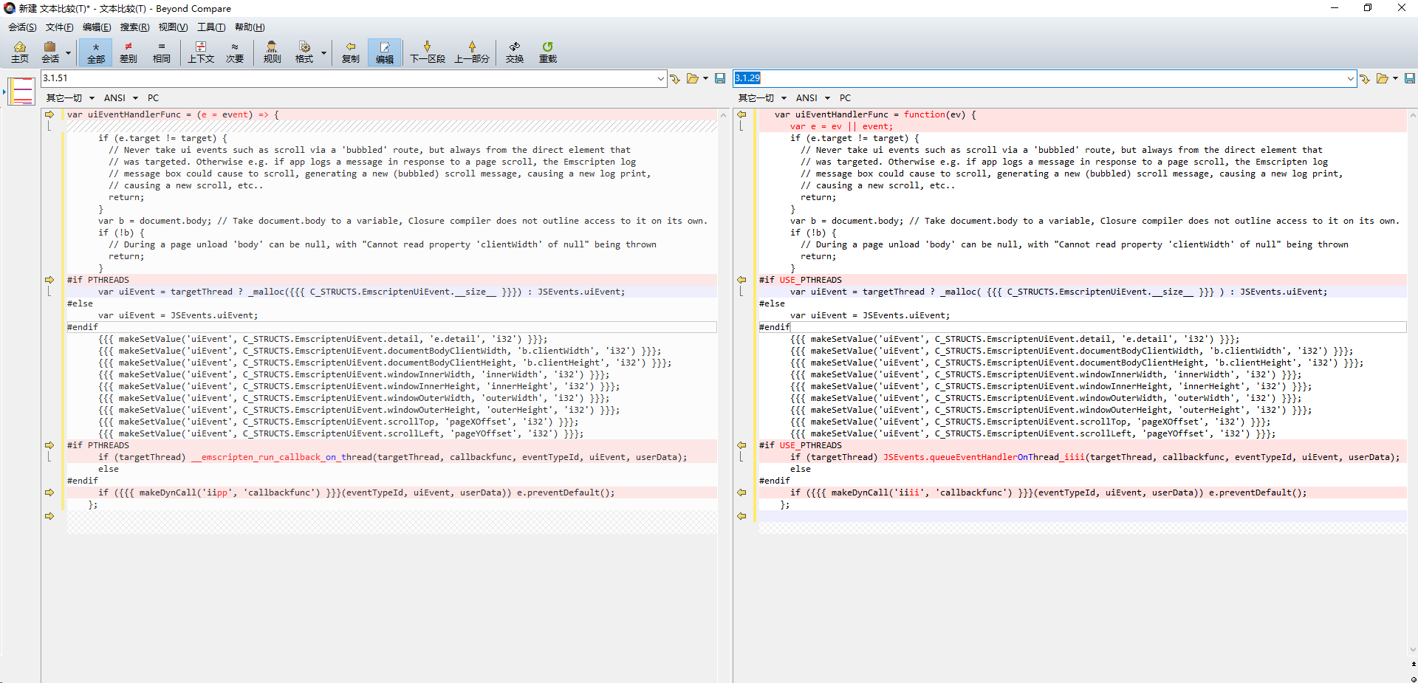1418x683 pixels.
Task: Expand the 会话 toolbar dropdown arrow
Action: 68,52
